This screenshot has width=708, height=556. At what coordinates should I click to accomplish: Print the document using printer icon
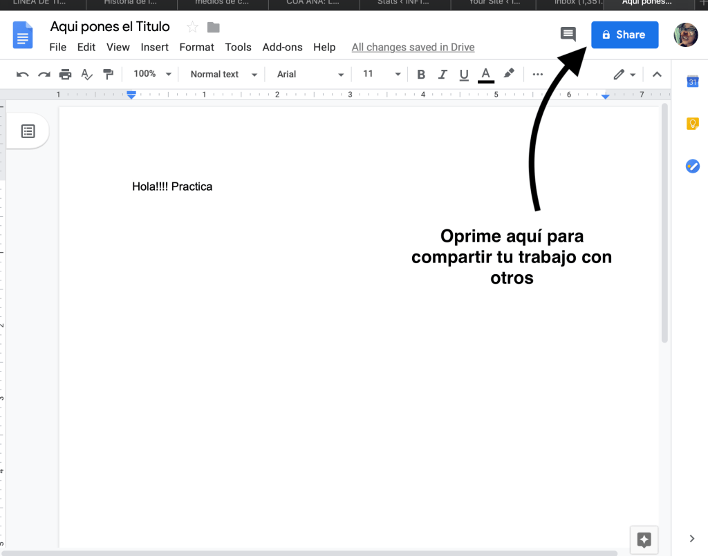[65, 74]
